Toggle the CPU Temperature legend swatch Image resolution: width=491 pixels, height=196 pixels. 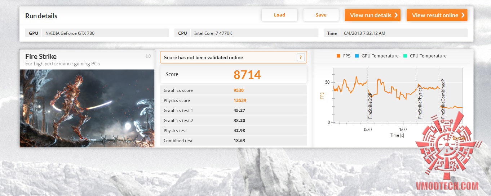coord(405,56)
